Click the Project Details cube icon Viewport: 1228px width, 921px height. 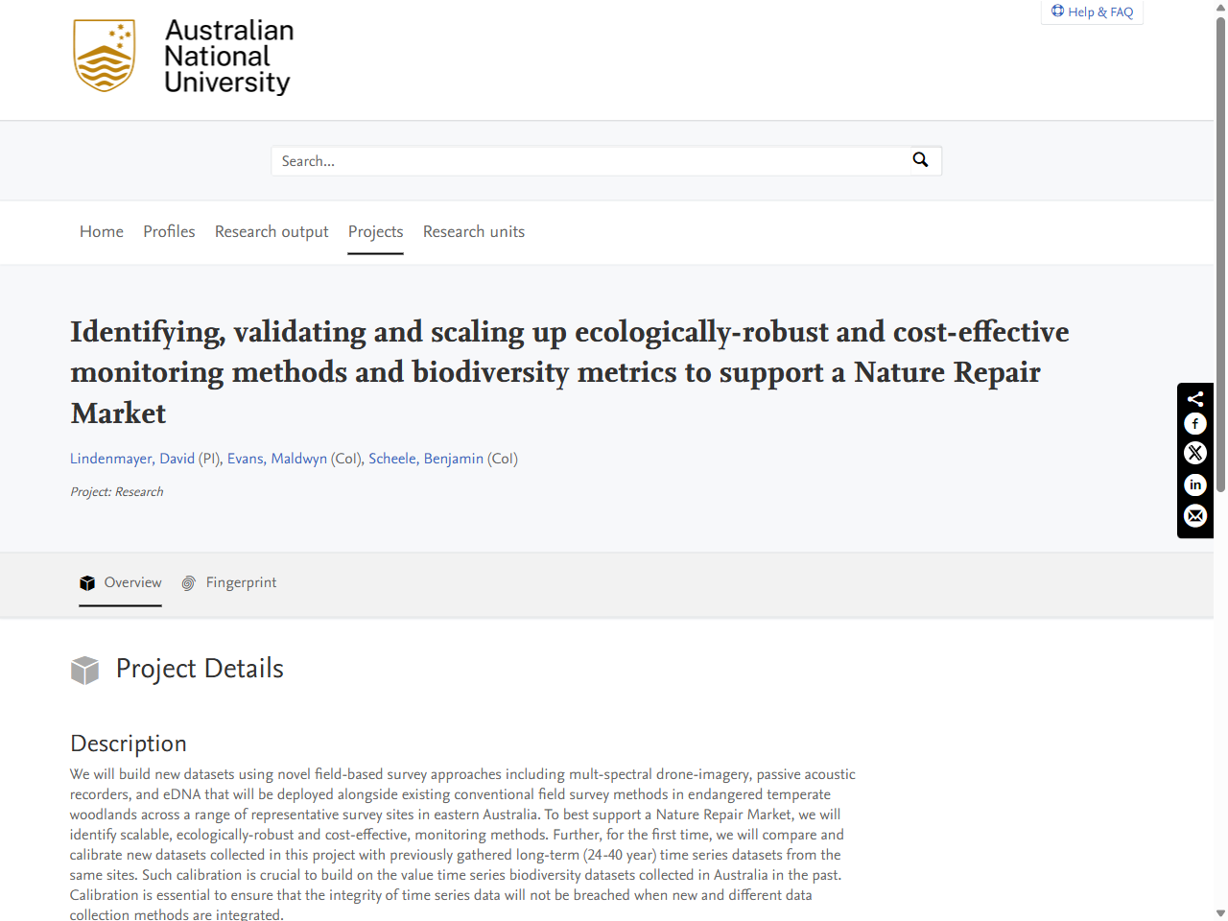[85, 670]
